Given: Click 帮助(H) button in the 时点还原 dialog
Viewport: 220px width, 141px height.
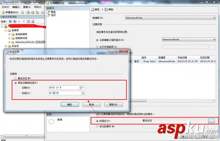Looking at the screenshot, I should [114, 105].
